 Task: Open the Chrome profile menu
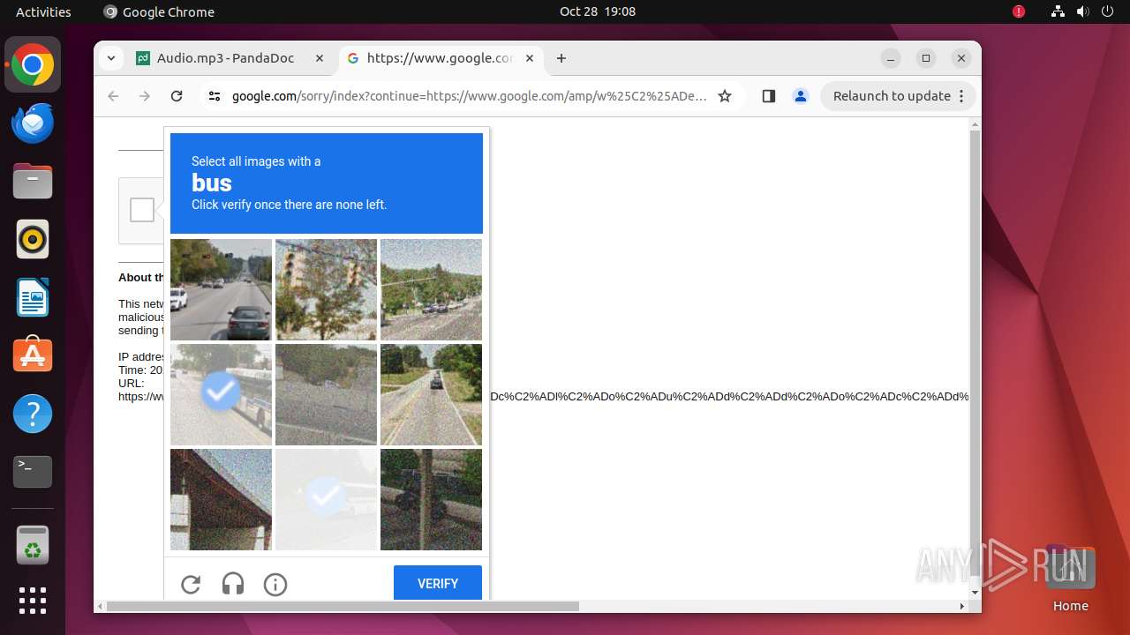point(801,96)
